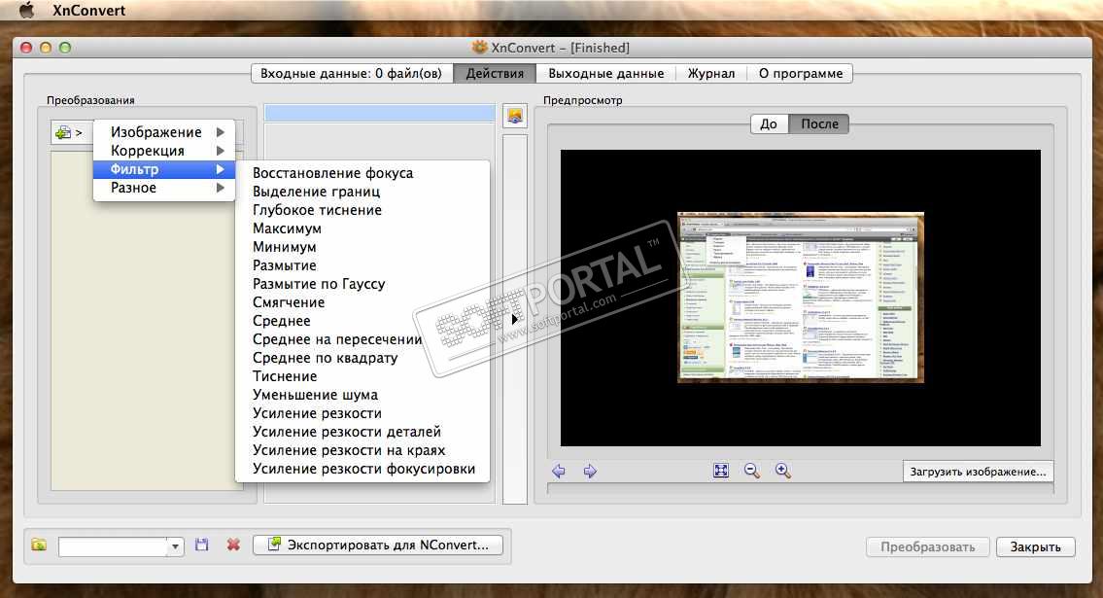Expand the Разное submenu

click(164, 188)
